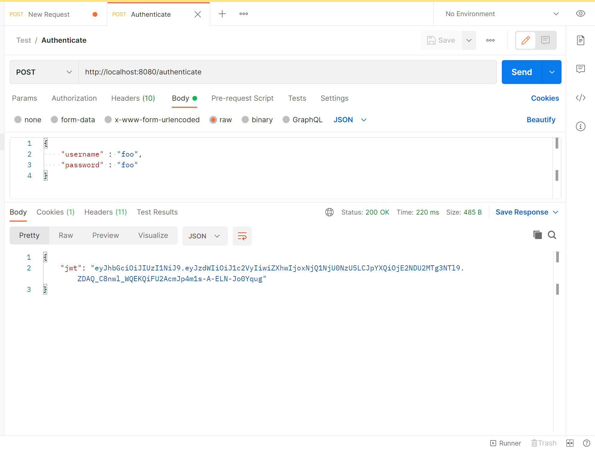The width and height of the screenshot is (595, 450).
Task: Open the response Headers (11) tab
Action: (105, 212)
